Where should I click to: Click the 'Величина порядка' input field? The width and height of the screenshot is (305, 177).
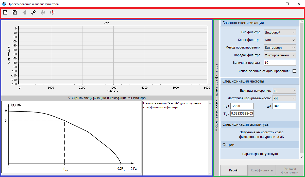(x=280, y=63)
